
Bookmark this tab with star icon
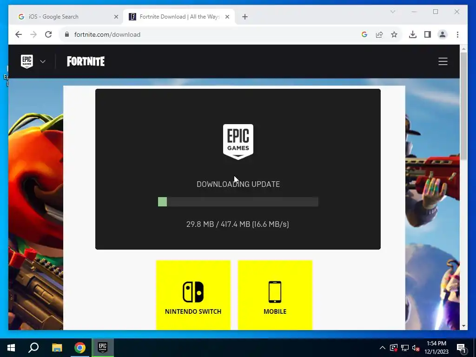[394, 34]
